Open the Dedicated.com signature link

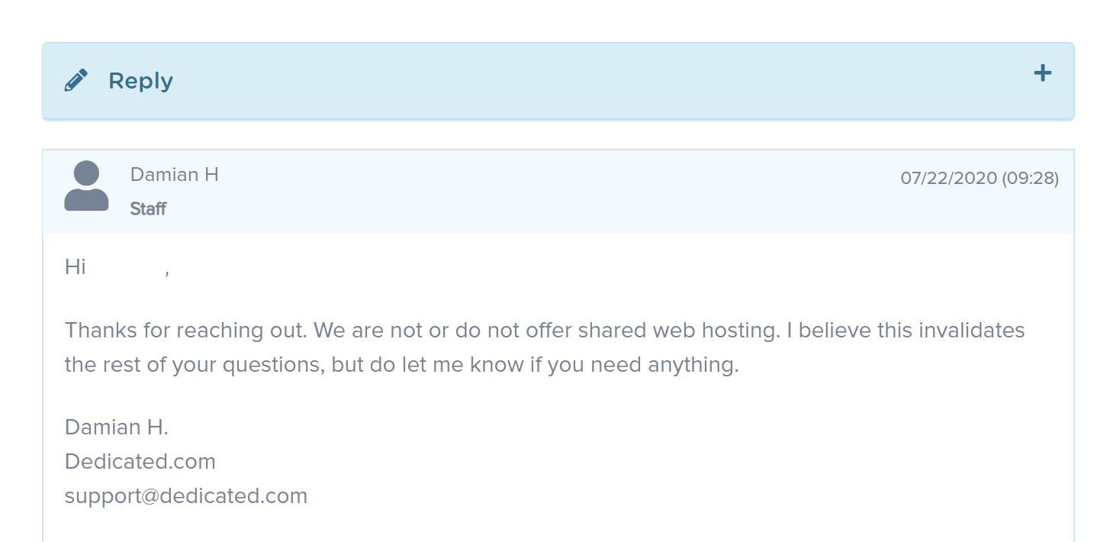pos(140,461)
